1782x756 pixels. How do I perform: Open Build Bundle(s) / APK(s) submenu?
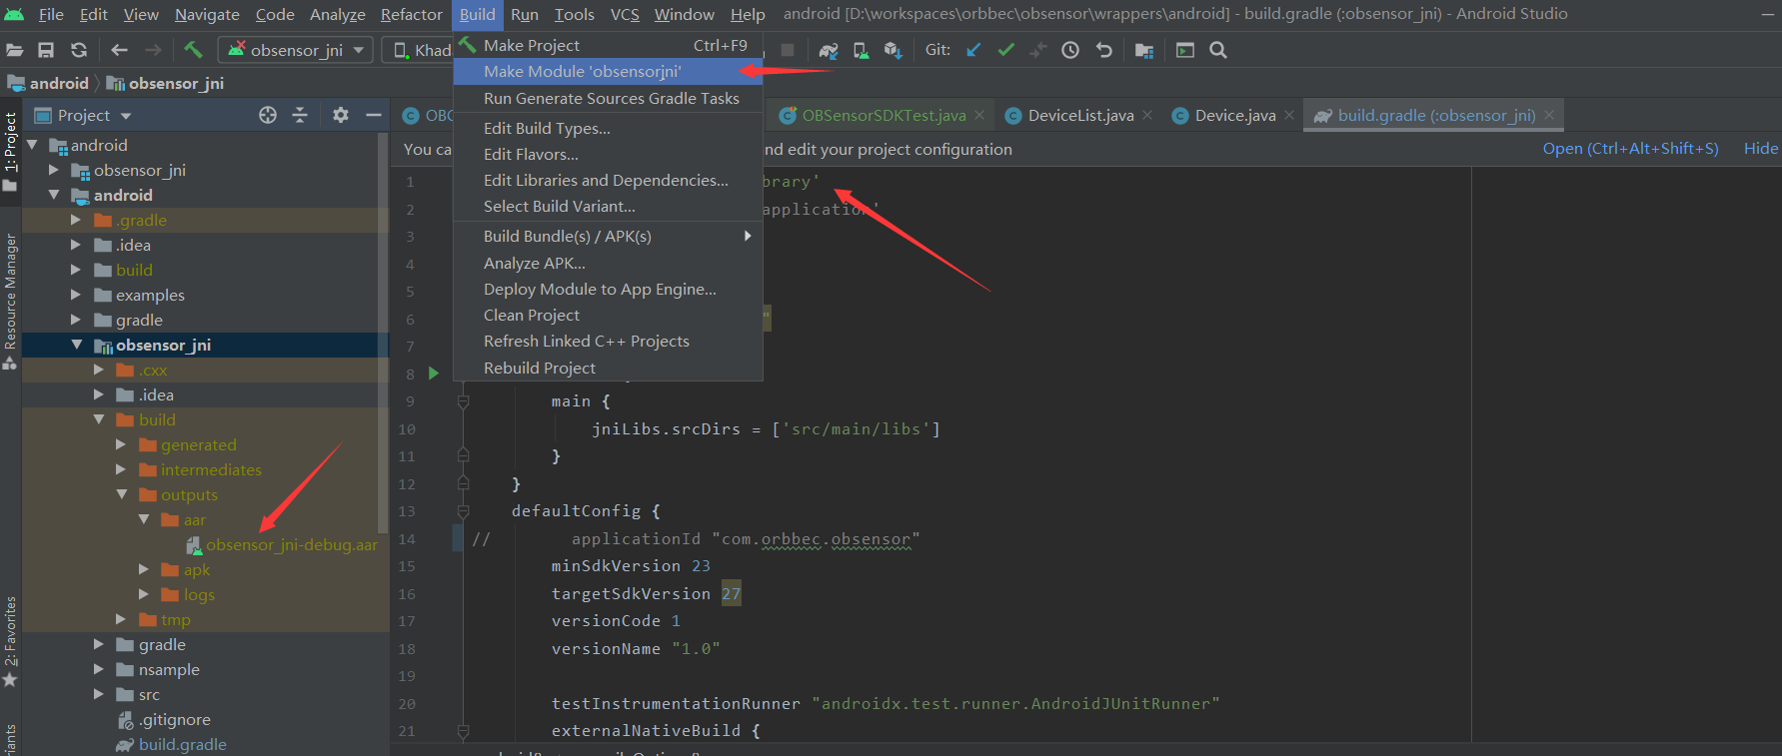pyautogui.click(x=608, y=236)
